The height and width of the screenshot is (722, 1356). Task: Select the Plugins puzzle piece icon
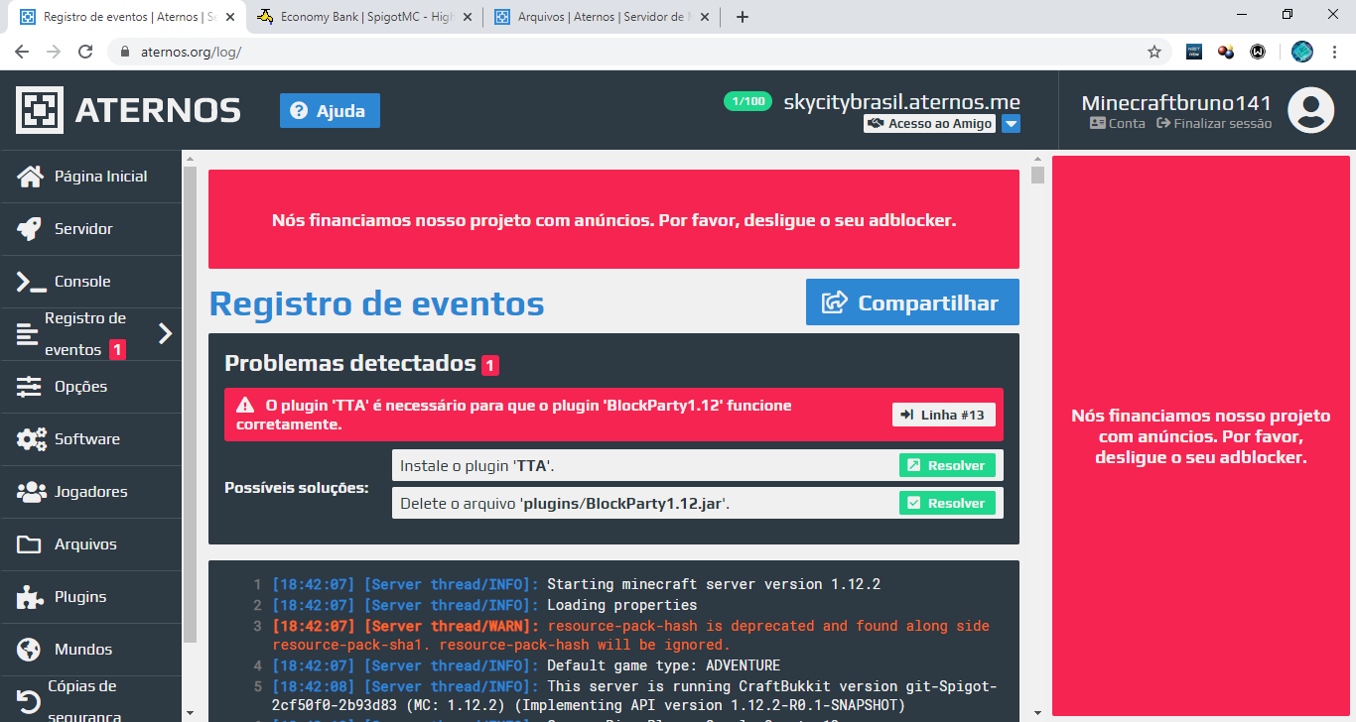(x=30, y=597)
